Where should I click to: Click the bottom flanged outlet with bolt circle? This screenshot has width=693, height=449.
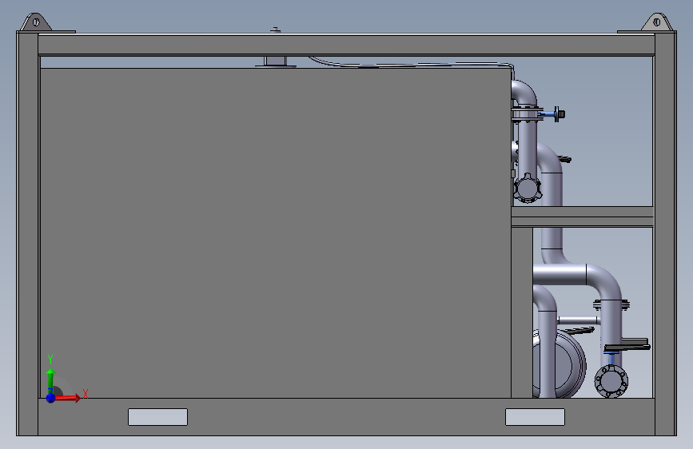point(611,381)
